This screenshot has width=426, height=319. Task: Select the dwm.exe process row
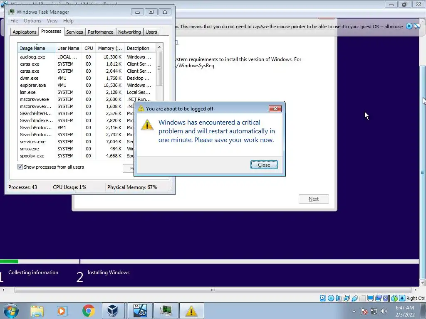pyautogui.click(x=87, y=78)
